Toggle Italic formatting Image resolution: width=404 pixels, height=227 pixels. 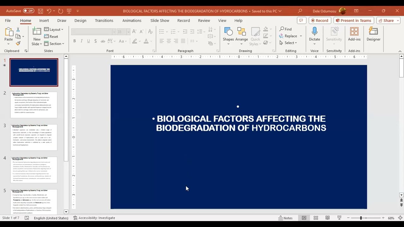[x=81, y=41]
